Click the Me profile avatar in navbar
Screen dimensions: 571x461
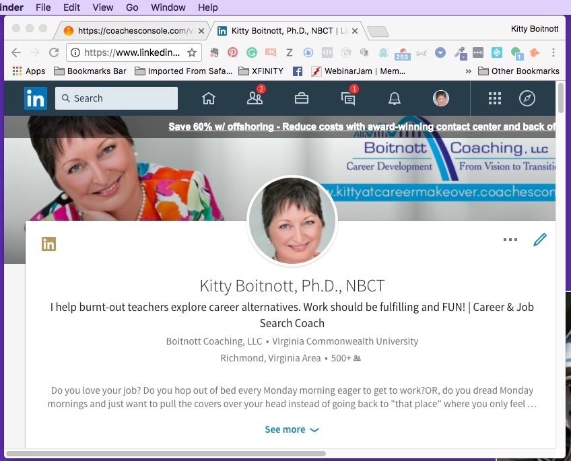[441, 98]
